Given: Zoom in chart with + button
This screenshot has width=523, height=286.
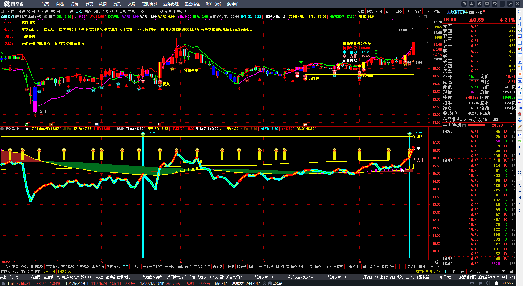Looking at the screenshot, I should 432,267.
